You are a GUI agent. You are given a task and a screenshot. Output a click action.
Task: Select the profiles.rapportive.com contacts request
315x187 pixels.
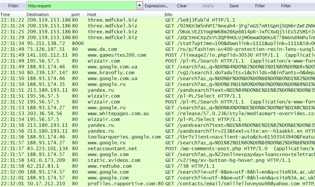click(x=125, y=184)
